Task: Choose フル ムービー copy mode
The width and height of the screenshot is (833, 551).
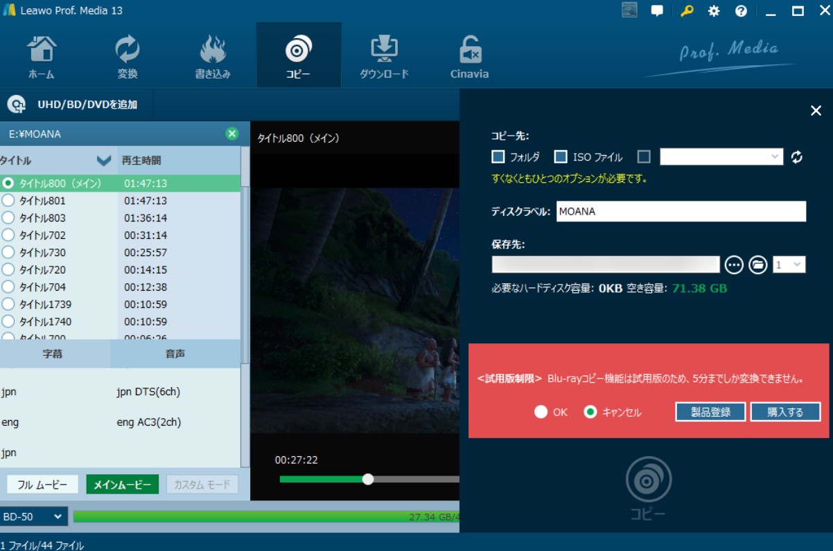Action: pos(42,485)
